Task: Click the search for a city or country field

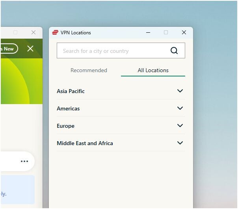Action: [x=121, y=50]
